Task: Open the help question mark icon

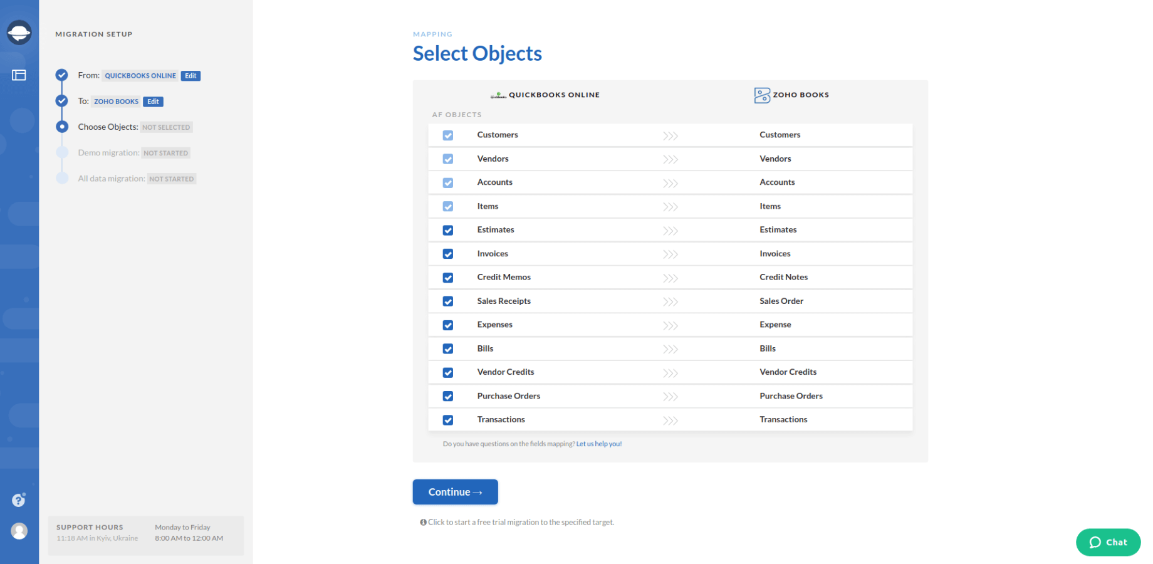Action: pyautogui.click(x=19, y=500)
